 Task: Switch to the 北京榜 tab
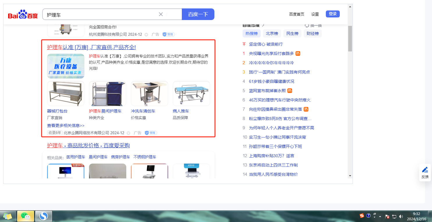(x=272, y=33)
